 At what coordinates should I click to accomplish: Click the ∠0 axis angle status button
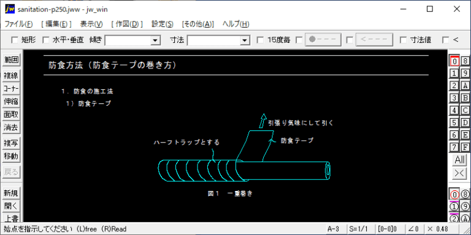[414, 229]
